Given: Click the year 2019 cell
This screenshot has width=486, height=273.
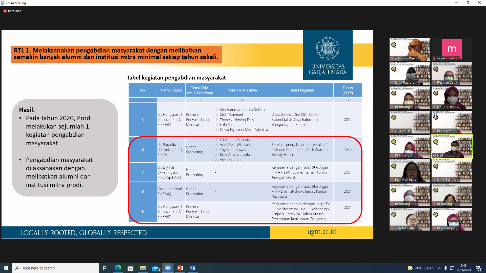Looking at the screenshot, I should coord(348,120).
